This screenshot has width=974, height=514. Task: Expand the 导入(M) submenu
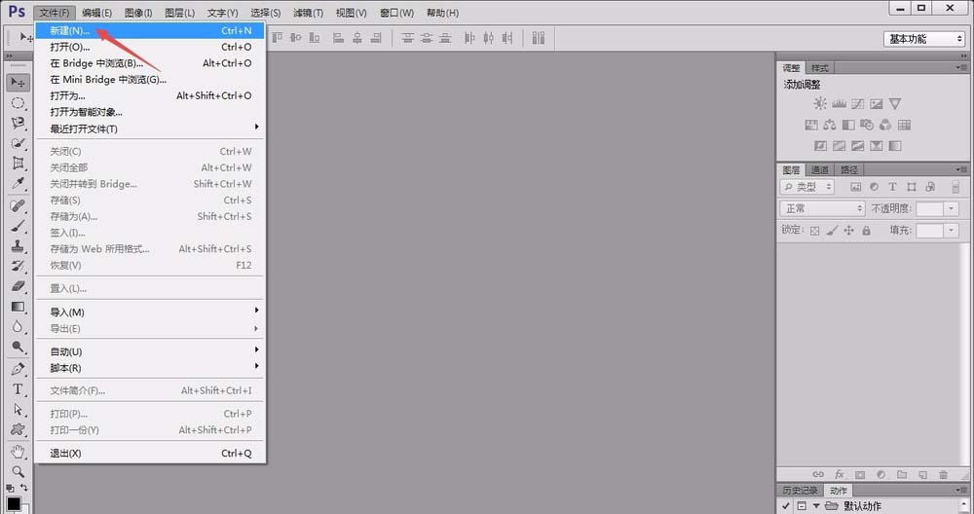pos(151,312)
